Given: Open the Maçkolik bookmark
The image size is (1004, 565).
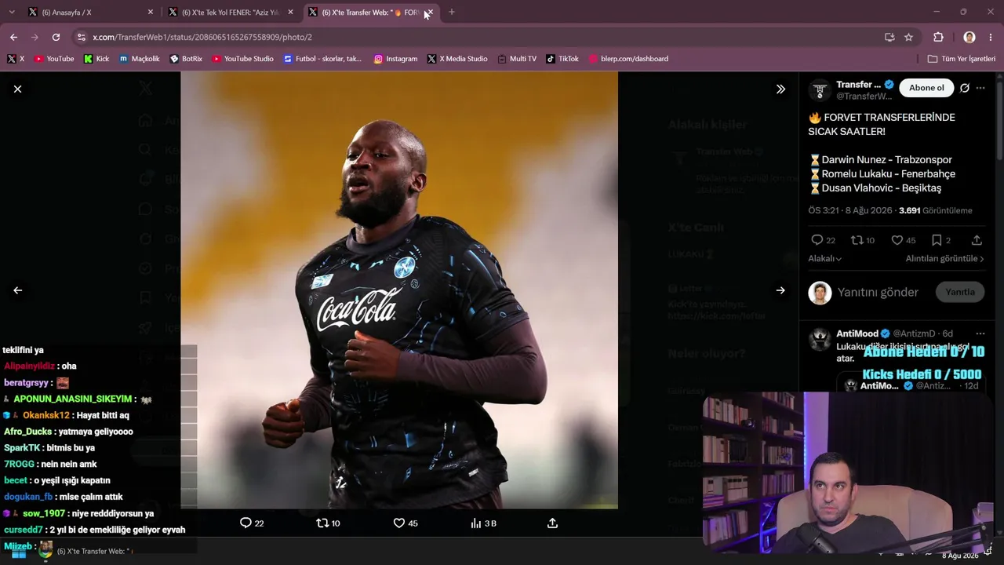Looking at the screenshot, I should pos(140,59).
